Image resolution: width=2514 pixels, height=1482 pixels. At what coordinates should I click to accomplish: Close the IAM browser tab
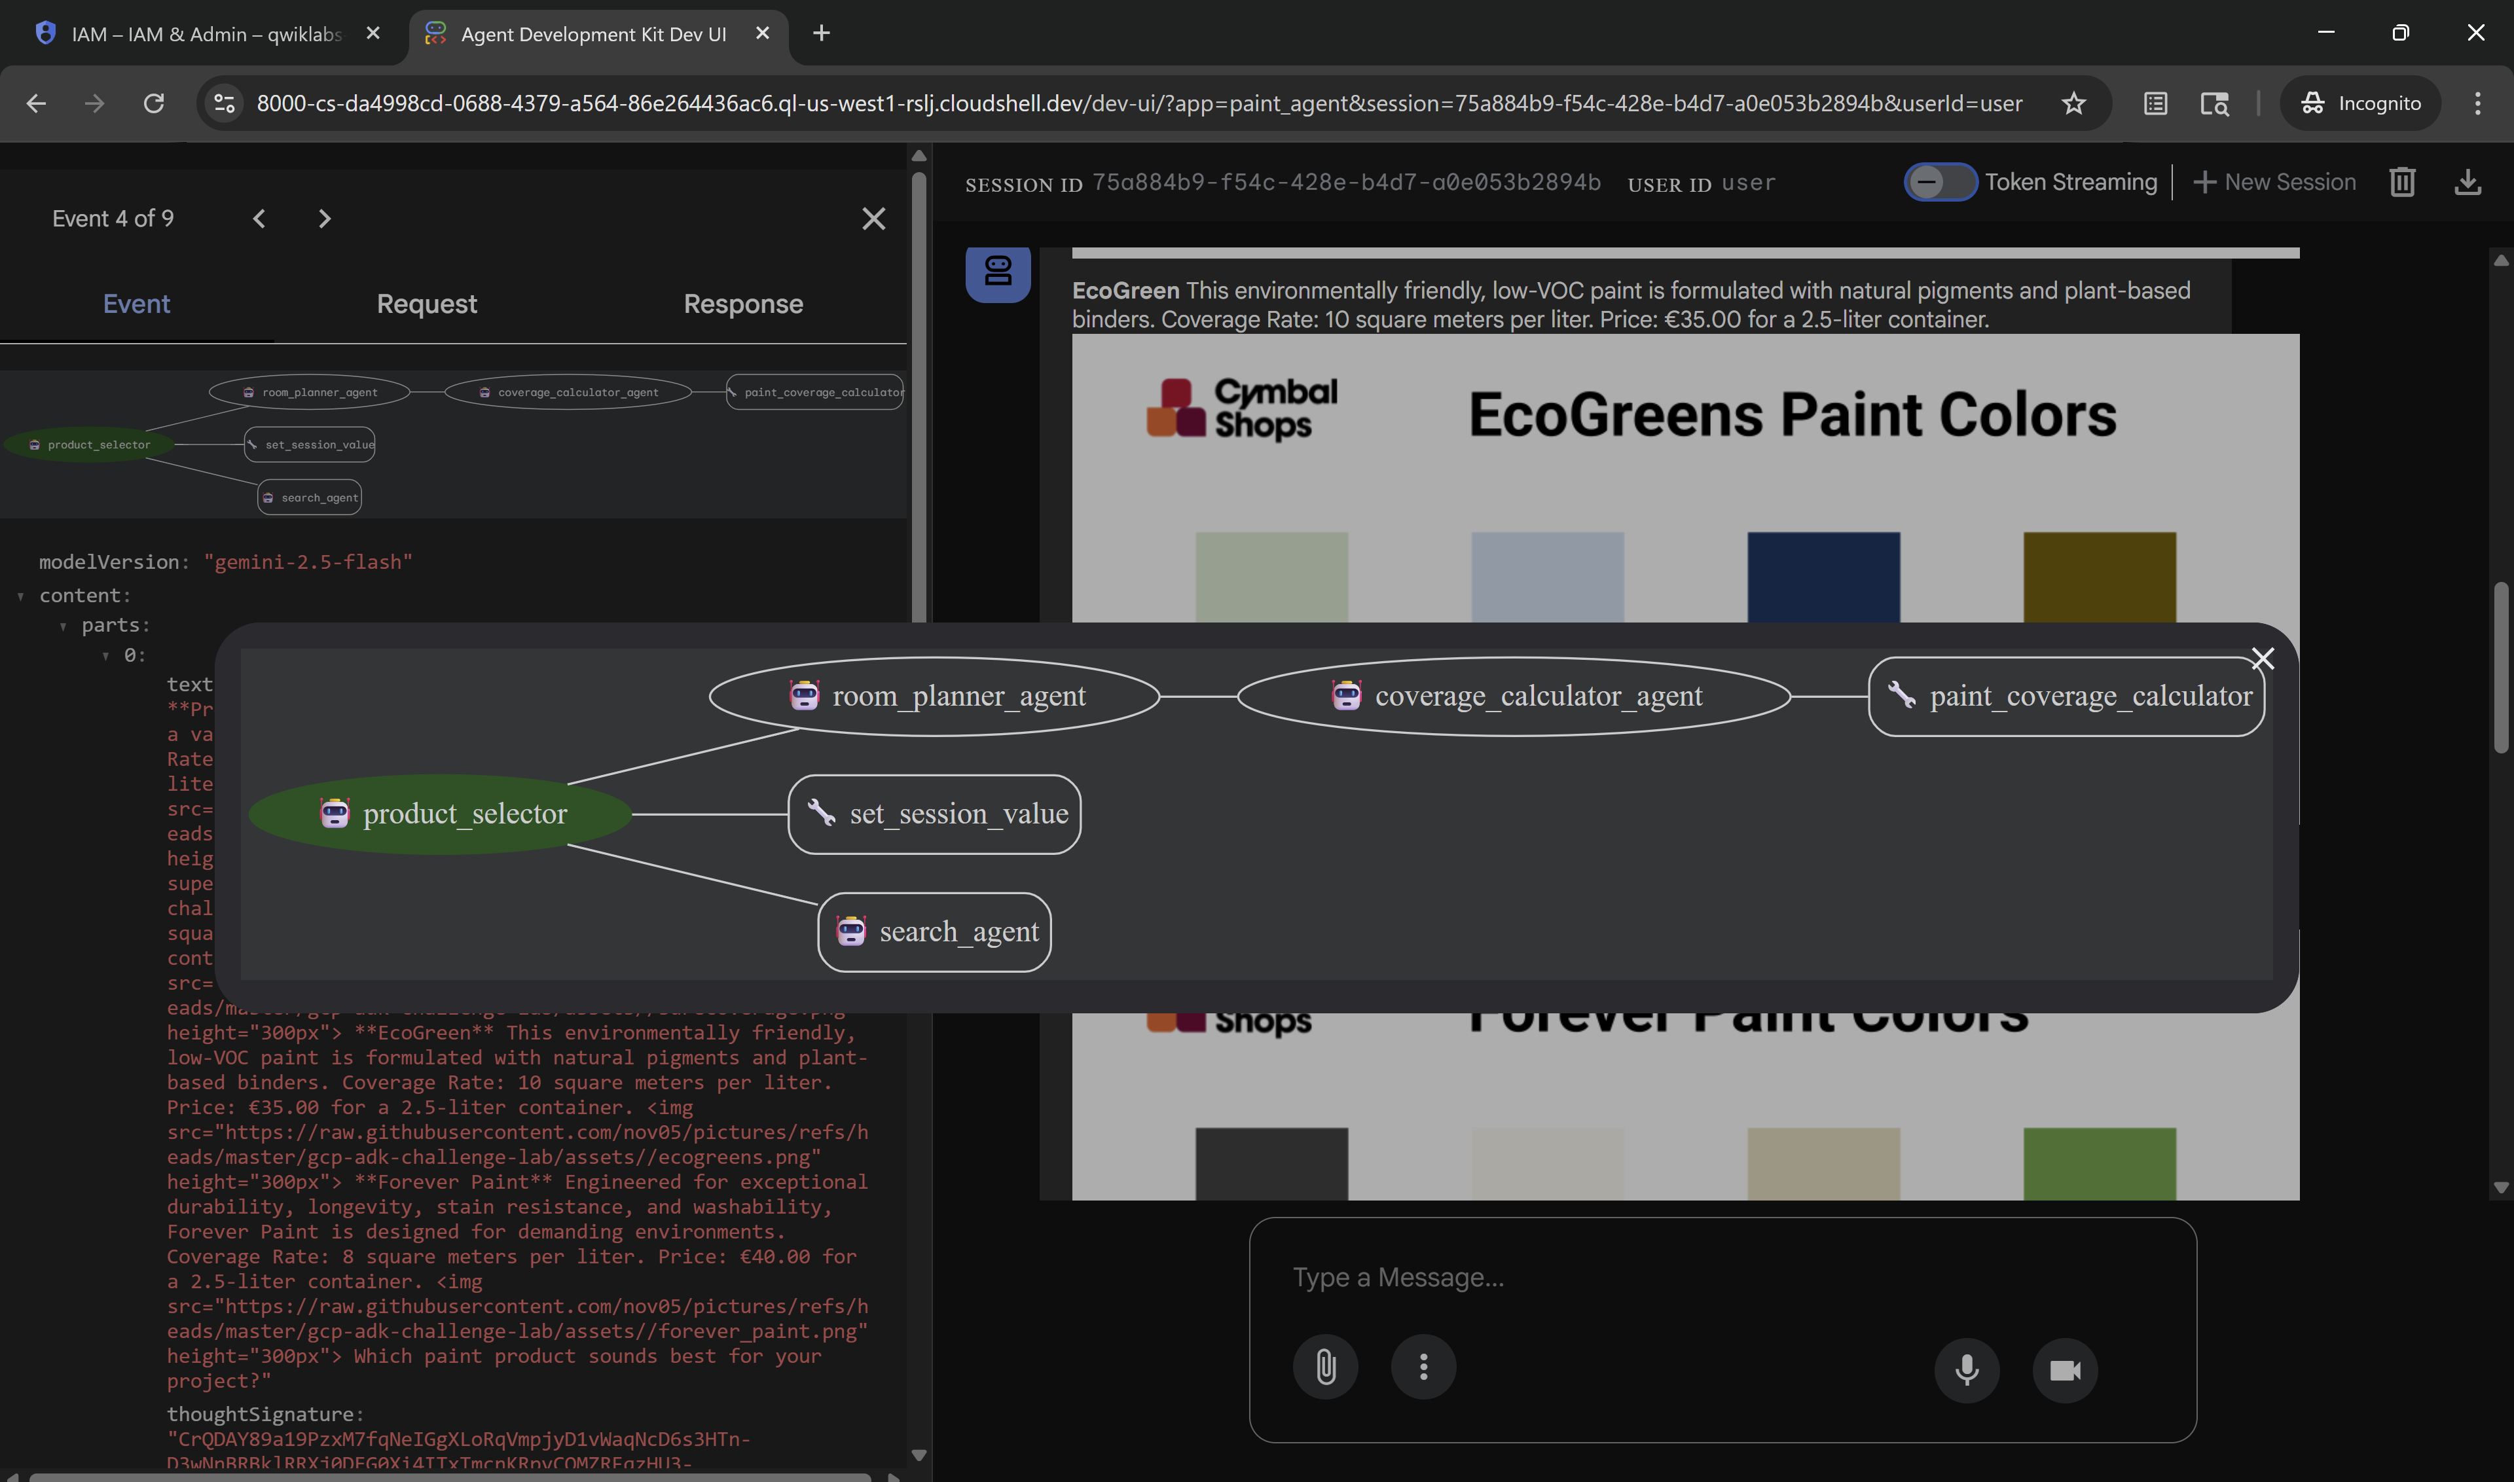point(373,33)
